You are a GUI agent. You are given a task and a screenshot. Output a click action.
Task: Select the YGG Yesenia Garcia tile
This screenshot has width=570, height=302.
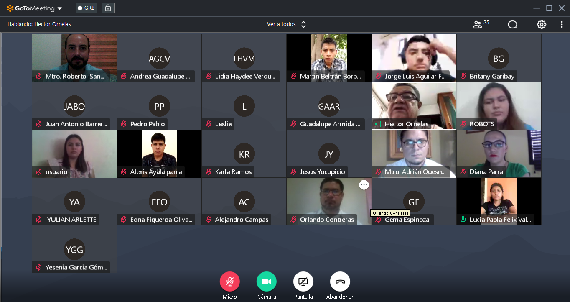click(x=74, y=249)
